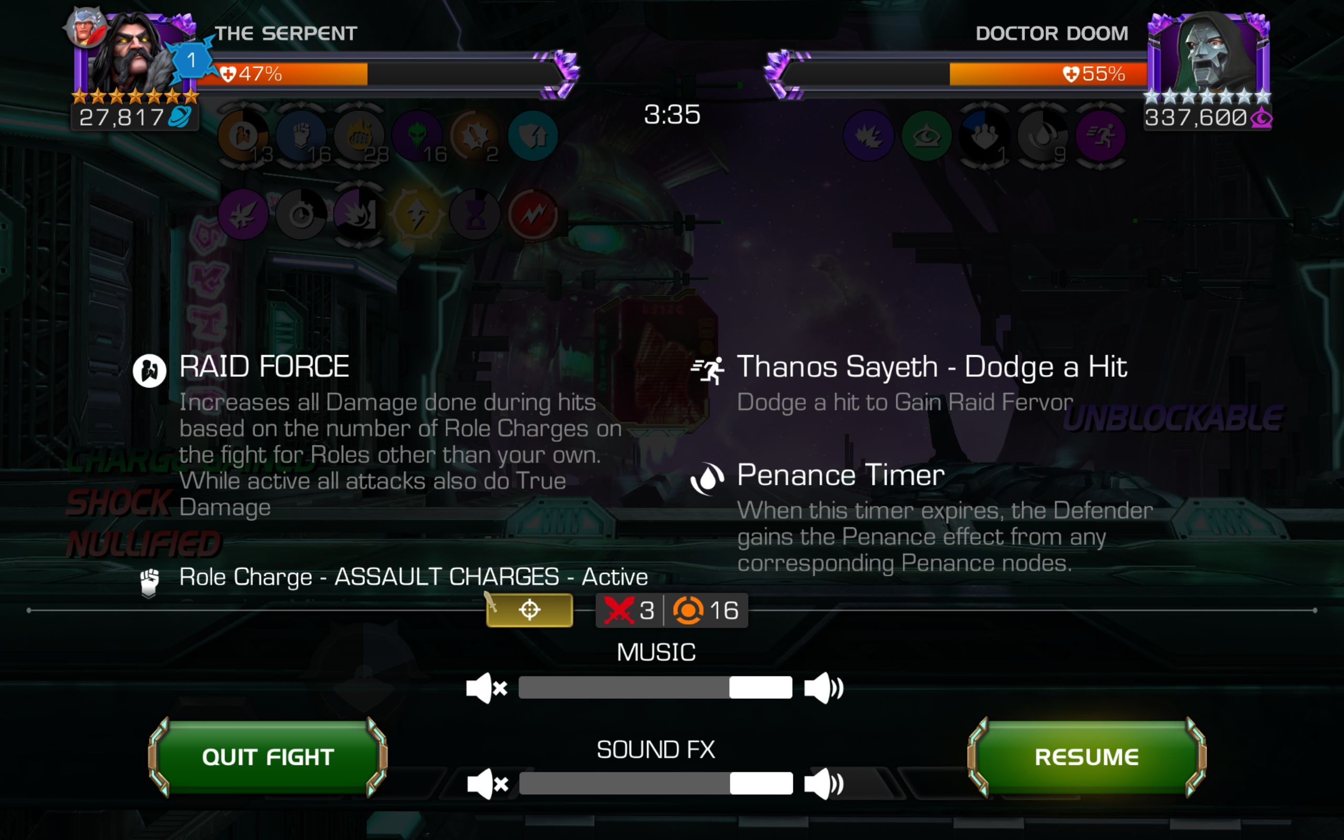Image resolution: width=1344 pixels, height=840 pixels.
Task: Click Doctor Doom's purple dodge runner icon
Action: tap(1100, 135)
